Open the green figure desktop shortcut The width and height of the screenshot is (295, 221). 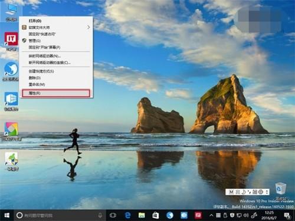11,161
